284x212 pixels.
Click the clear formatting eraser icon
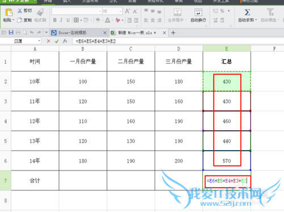point(118,20)
